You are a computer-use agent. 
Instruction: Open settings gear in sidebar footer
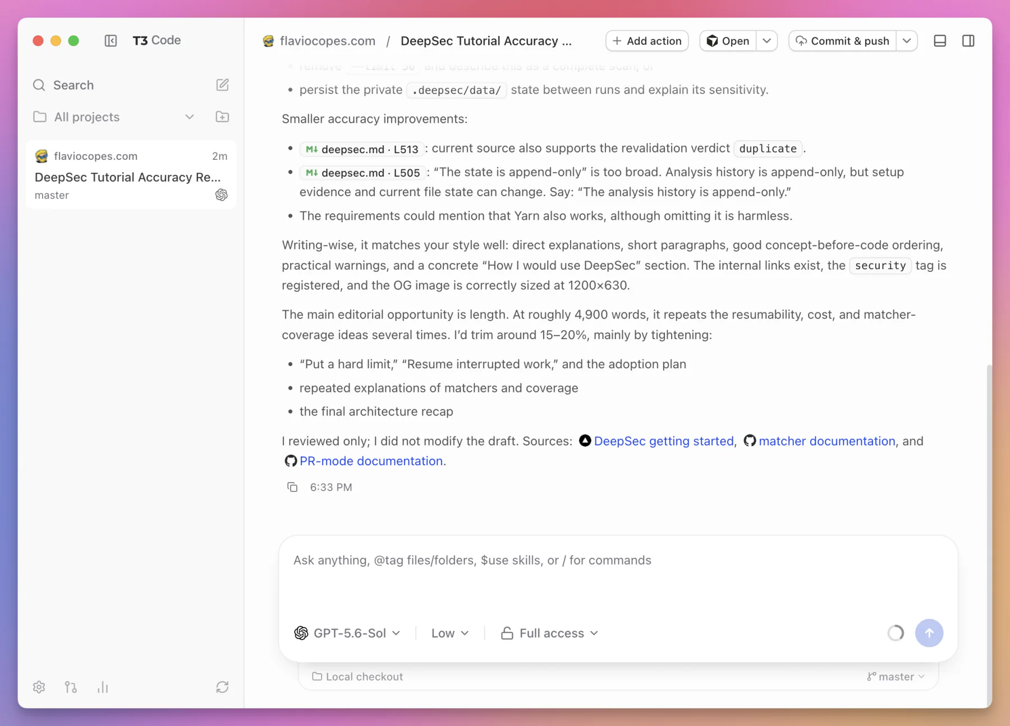(39, 687)
